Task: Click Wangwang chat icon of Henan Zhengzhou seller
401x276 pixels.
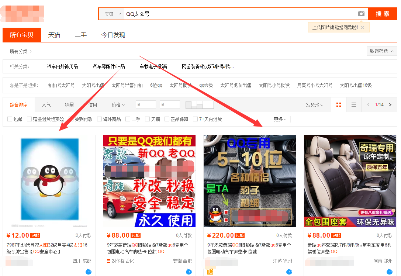Action: coord(389,272)
